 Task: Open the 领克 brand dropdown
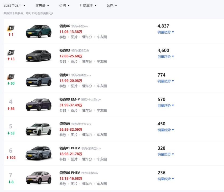(x=112, y=6)
